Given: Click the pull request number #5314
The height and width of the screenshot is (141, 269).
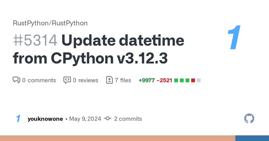Looking at the screenshot, I should pos(35,40).
